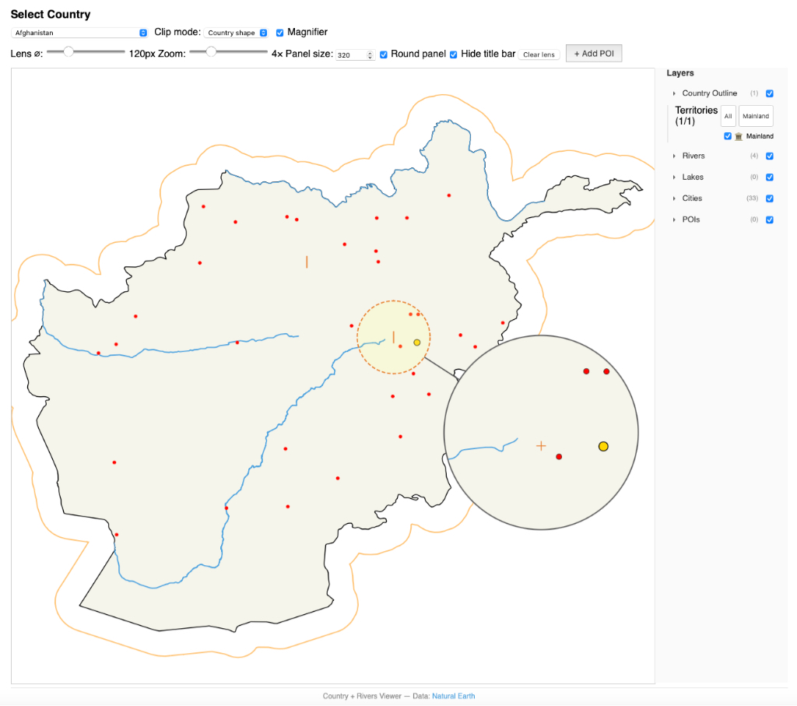Uncheck the Hide title bar option
The height and width of the screenshot is (706, 797).
point(453,54)
